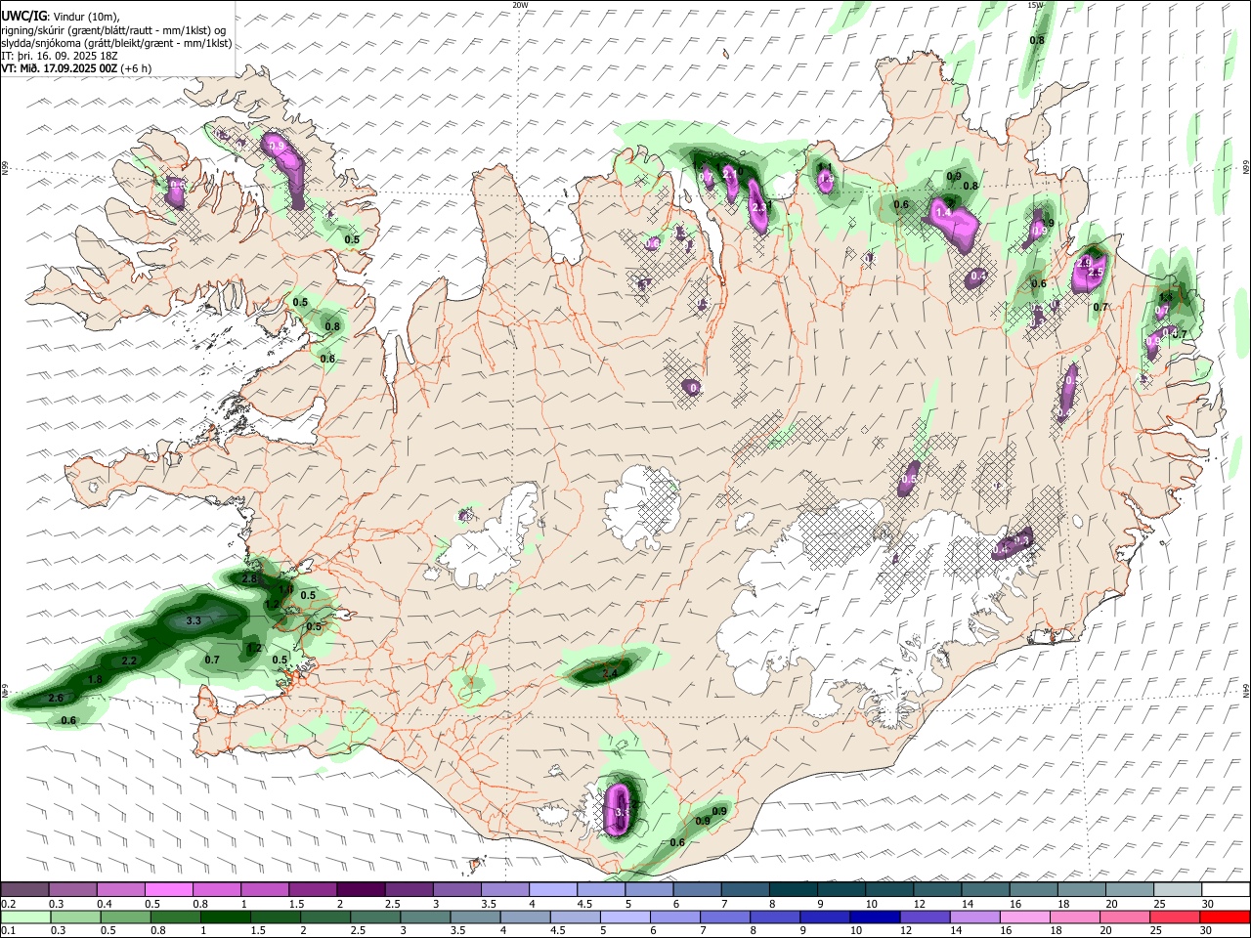Pick the darkest green rain swatch between 1 and 1.5

[x=224, y=917]
